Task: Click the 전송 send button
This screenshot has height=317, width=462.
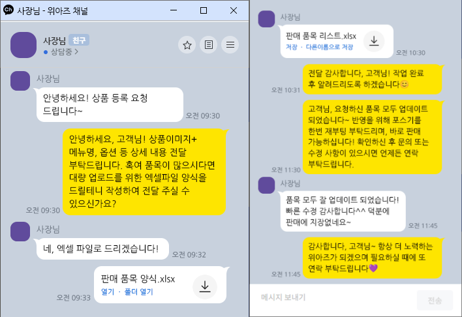Action: pos(435,301)
